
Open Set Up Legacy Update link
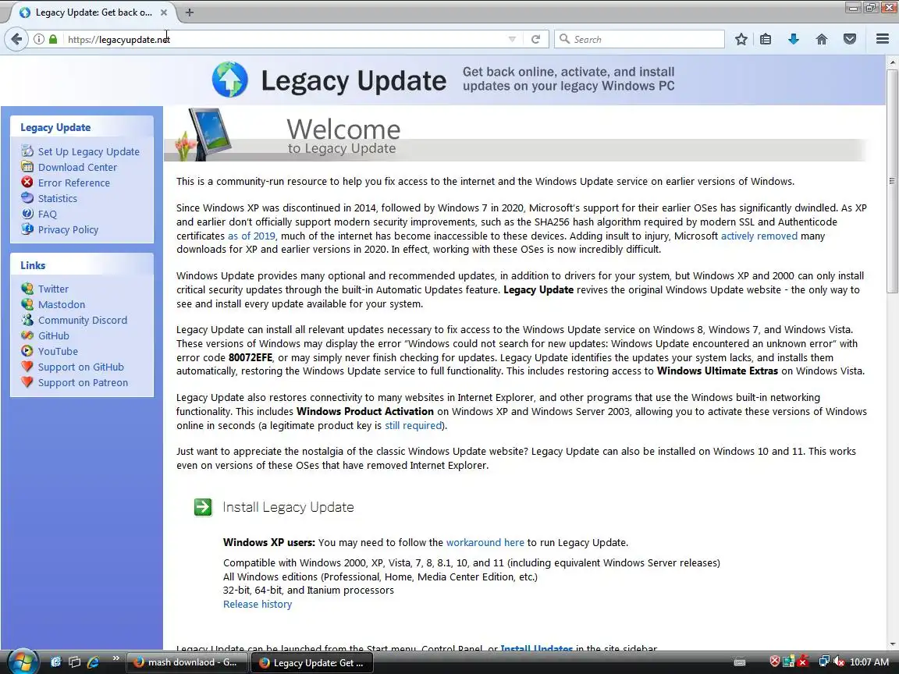click(88, 151)
